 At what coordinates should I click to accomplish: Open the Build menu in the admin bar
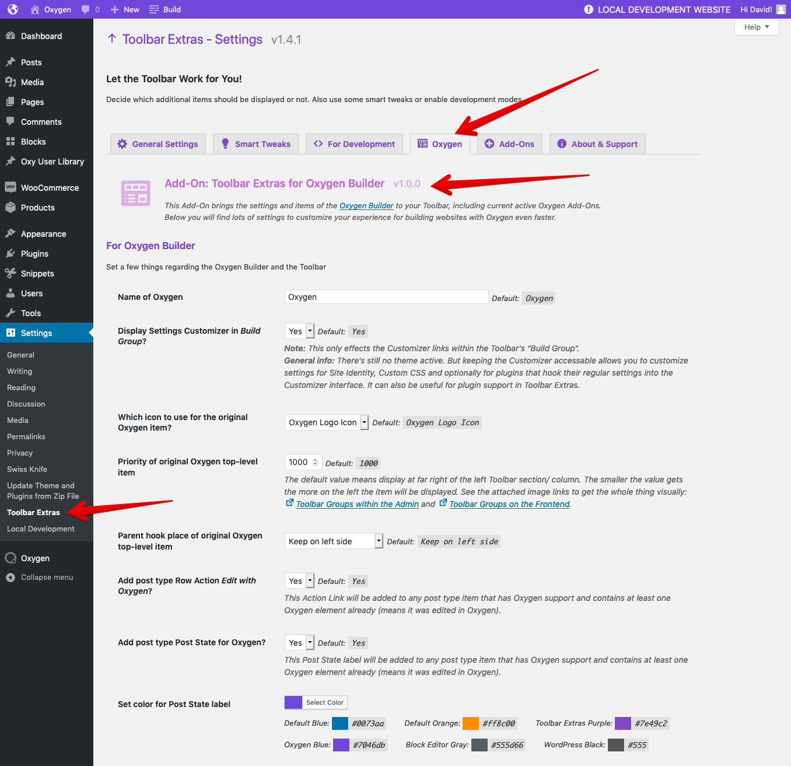(165, 9)
